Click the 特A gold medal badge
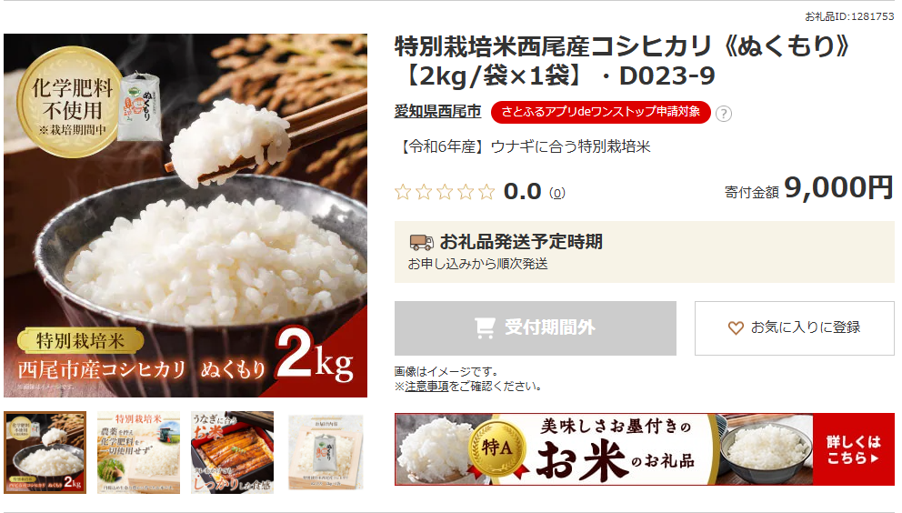Viewport: 902px width, 513px height. click(x=496, y=449)
